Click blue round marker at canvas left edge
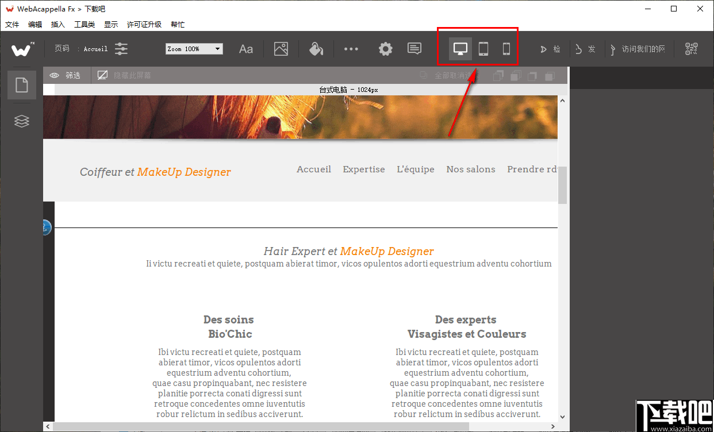Screen dimensions: 714x432 47,227
